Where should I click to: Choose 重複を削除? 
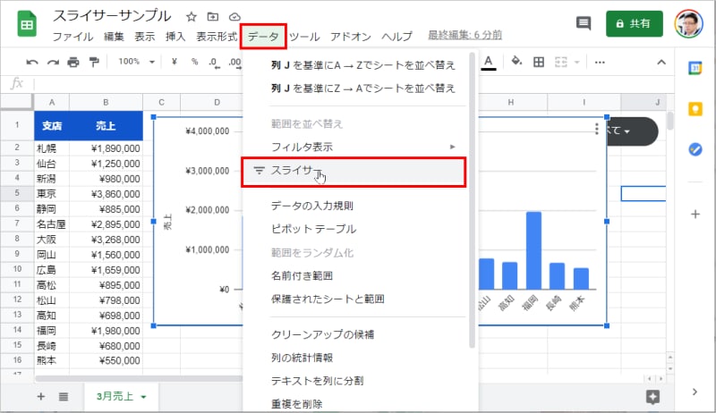361,404
